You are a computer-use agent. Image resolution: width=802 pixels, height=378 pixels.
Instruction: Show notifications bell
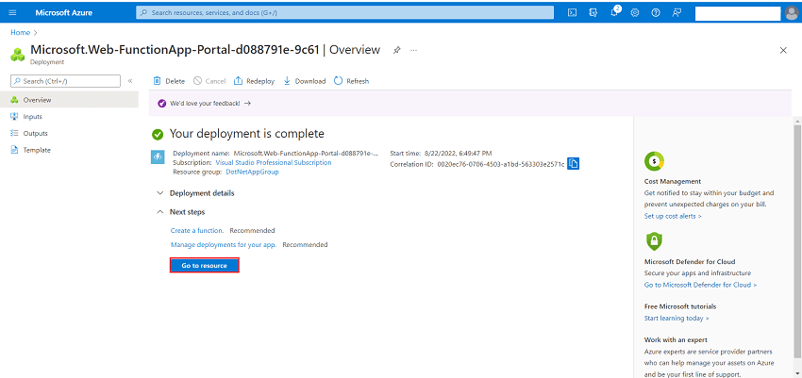coord(615,12)
